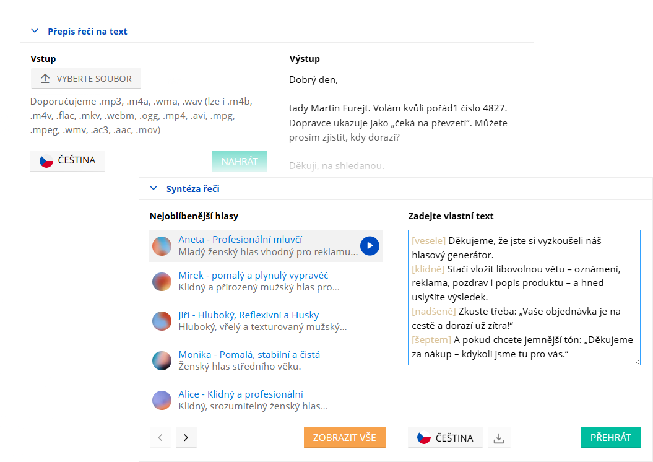Play the Aneta voice sample
Image resolution: width=653 pixels, height=462 pixels.
tap(370, 246)
